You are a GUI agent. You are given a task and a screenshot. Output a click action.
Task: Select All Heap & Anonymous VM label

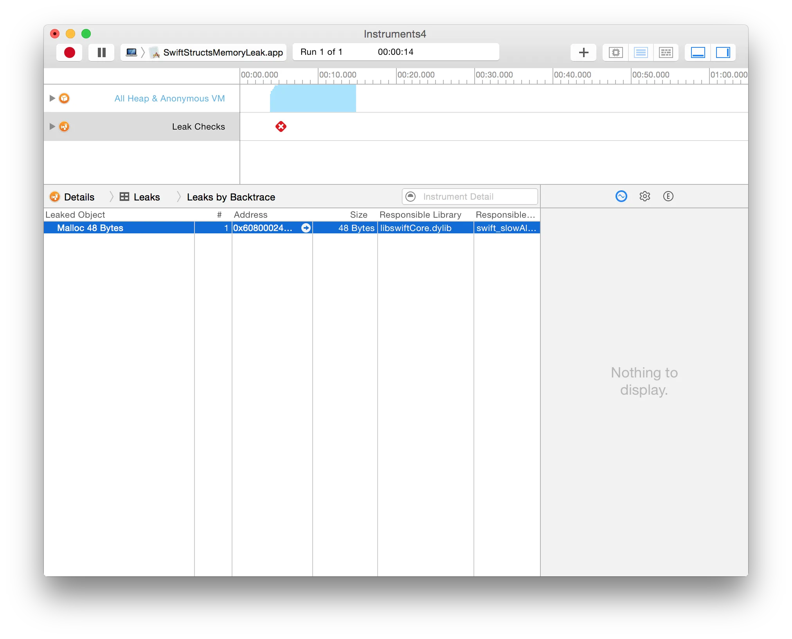169,99
